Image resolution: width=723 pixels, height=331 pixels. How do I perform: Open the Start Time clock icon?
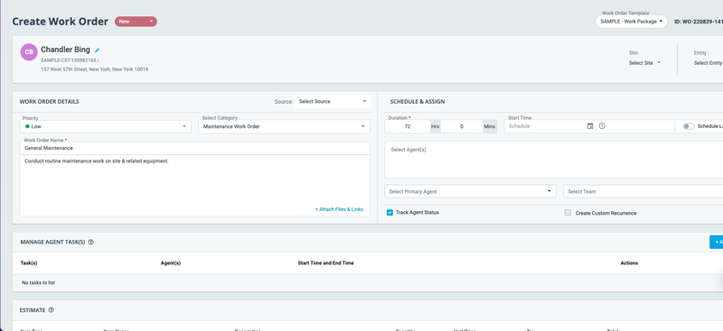click(x=602, y=126)
